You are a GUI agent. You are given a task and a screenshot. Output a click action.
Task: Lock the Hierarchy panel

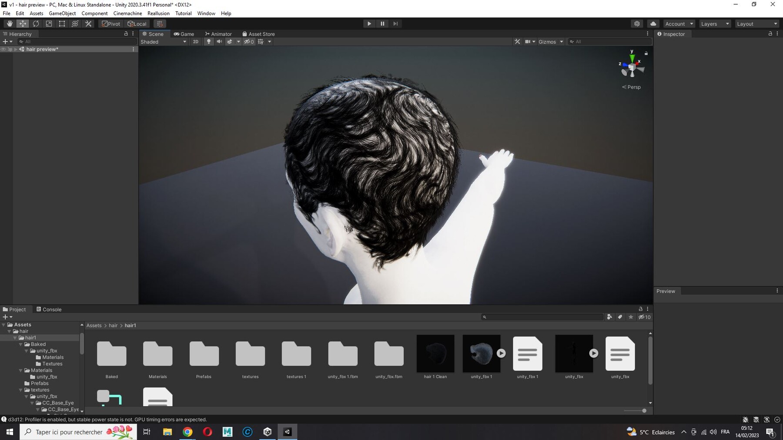click(x=126, y=33)
